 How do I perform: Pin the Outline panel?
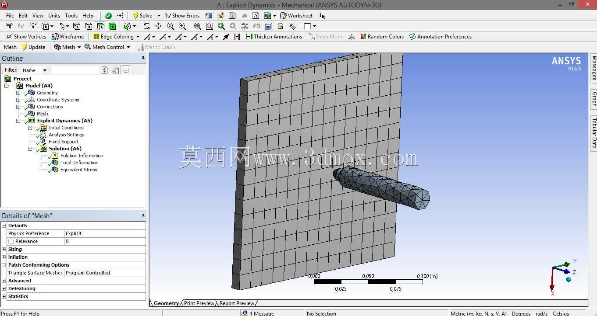tap(143, 58)
